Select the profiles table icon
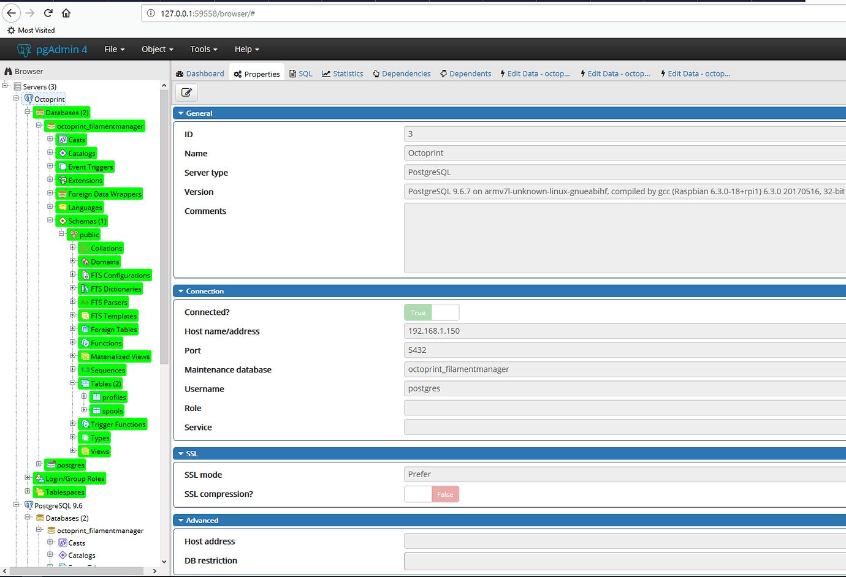Screen dimensions: 846x577 pyautogui.click(x=96, y=398)
